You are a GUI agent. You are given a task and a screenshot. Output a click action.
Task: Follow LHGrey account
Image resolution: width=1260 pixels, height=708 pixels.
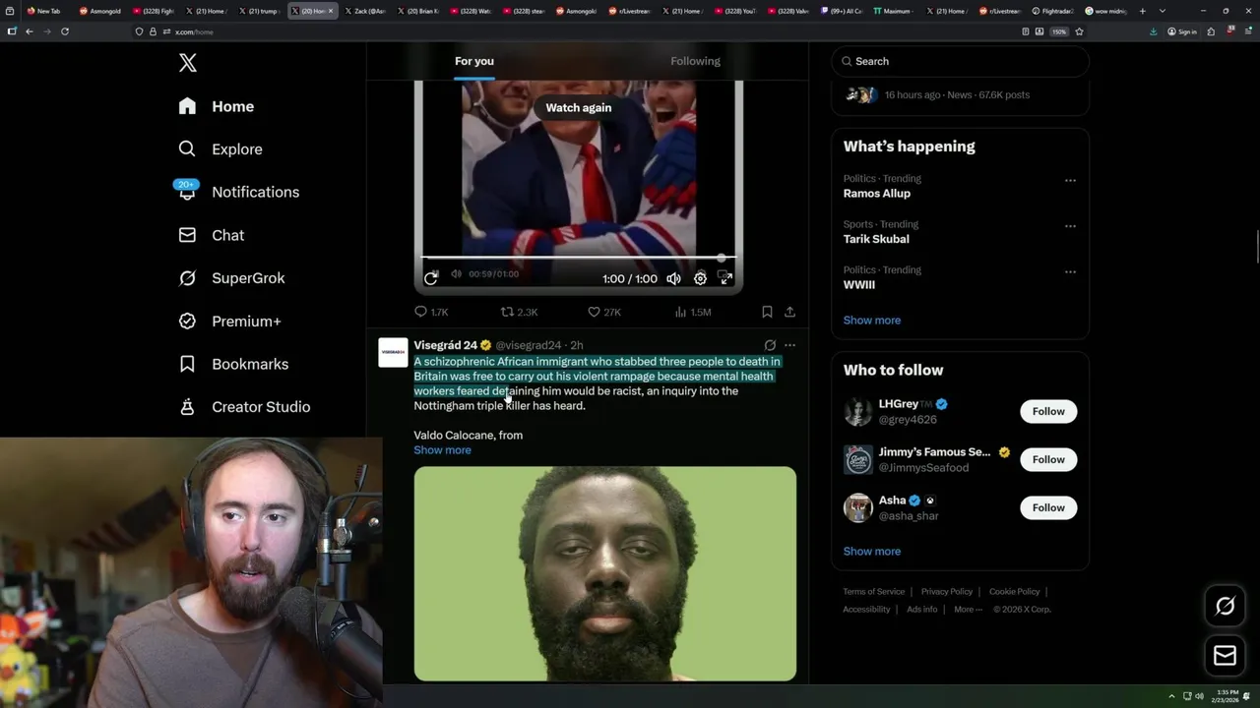1048,411
